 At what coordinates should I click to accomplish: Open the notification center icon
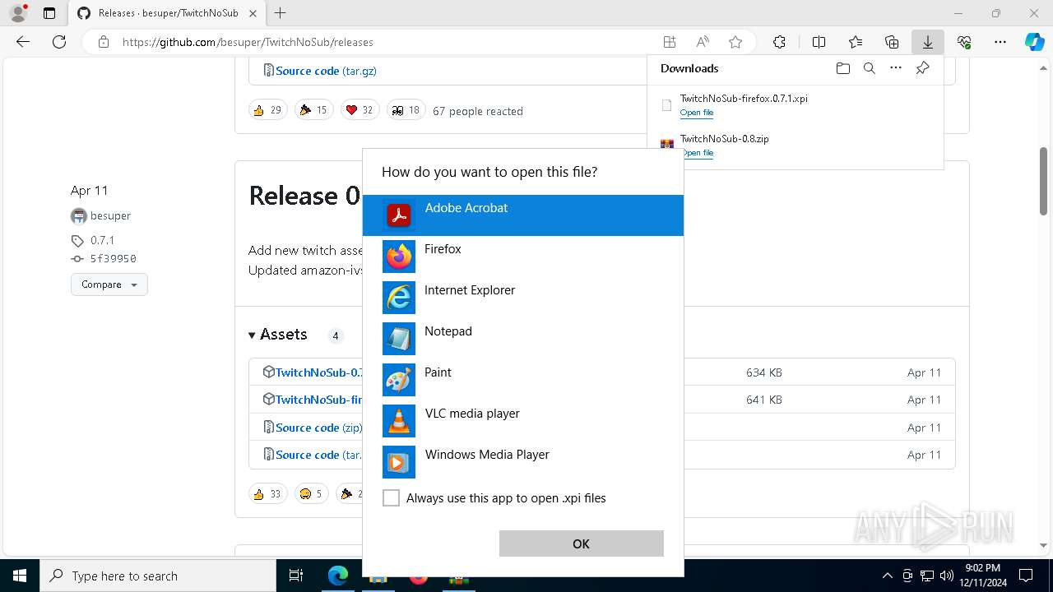click(1026, 576)
